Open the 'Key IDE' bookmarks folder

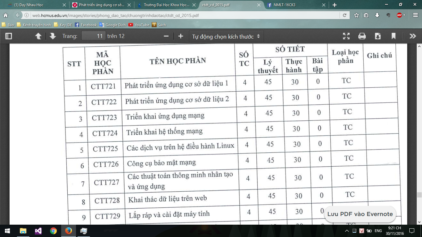63,25
